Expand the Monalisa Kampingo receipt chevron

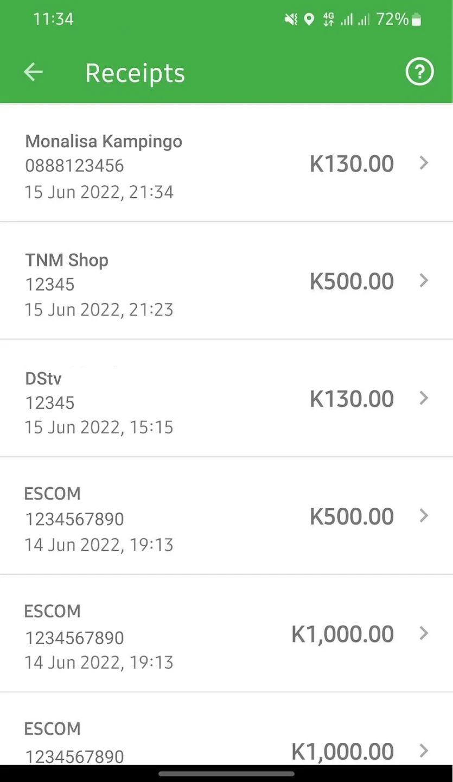424,163
